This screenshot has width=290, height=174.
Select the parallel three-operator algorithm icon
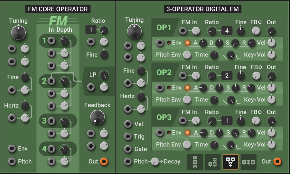[248, 162]
